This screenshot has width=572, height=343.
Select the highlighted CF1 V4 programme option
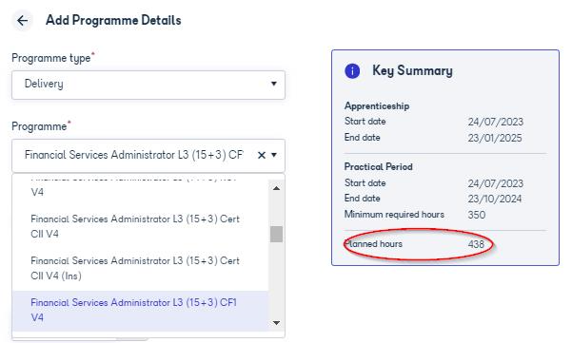[141, 311]
